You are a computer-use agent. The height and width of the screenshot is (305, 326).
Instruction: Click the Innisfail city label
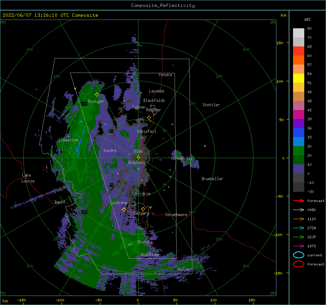tap(146, 131)
